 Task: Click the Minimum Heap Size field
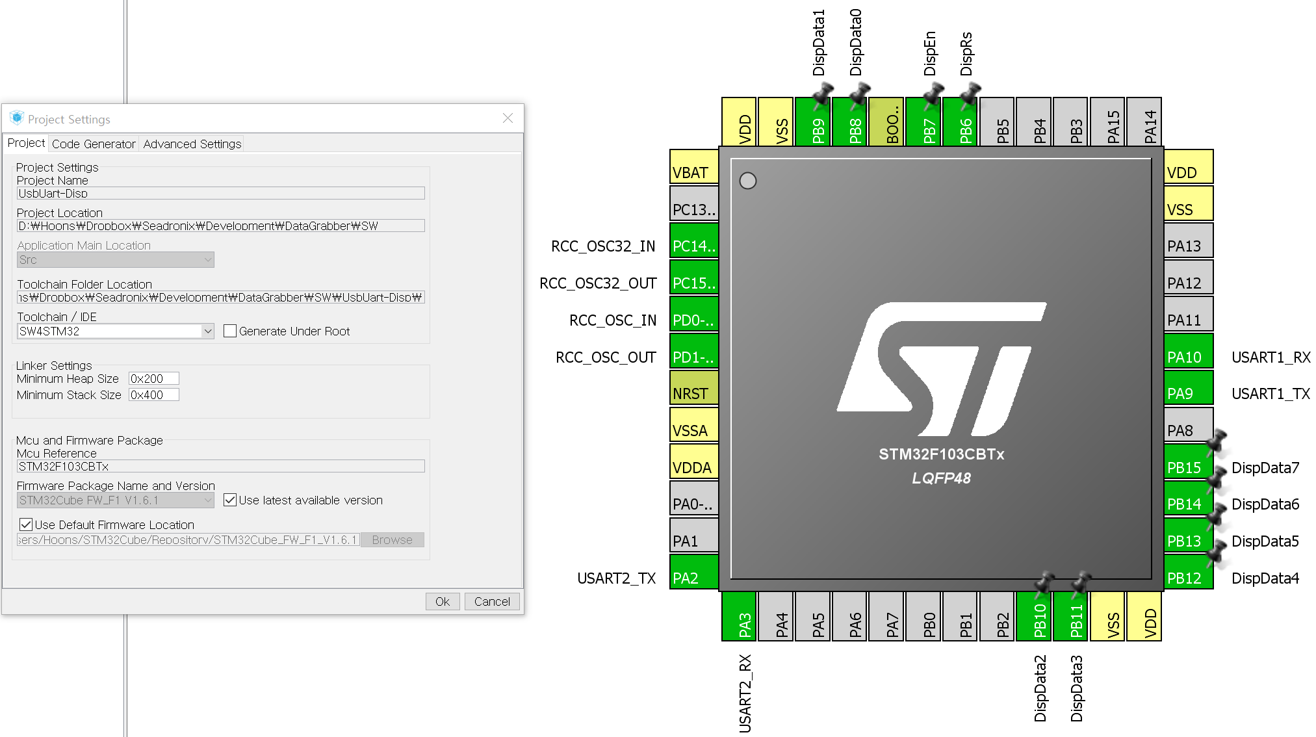[x=153, y=379]
